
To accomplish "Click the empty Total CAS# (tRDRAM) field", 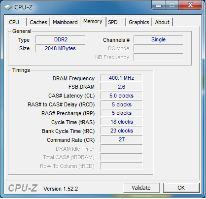I will point(122,157).
